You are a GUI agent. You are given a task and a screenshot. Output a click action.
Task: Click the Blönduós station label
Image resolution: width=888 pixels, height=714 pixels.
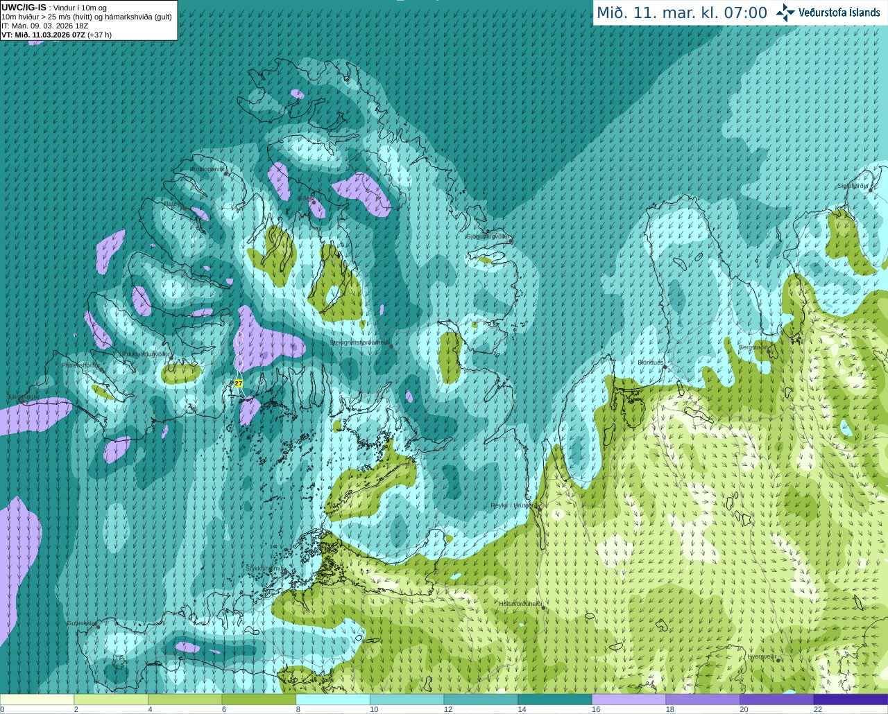tap(651, 363)
